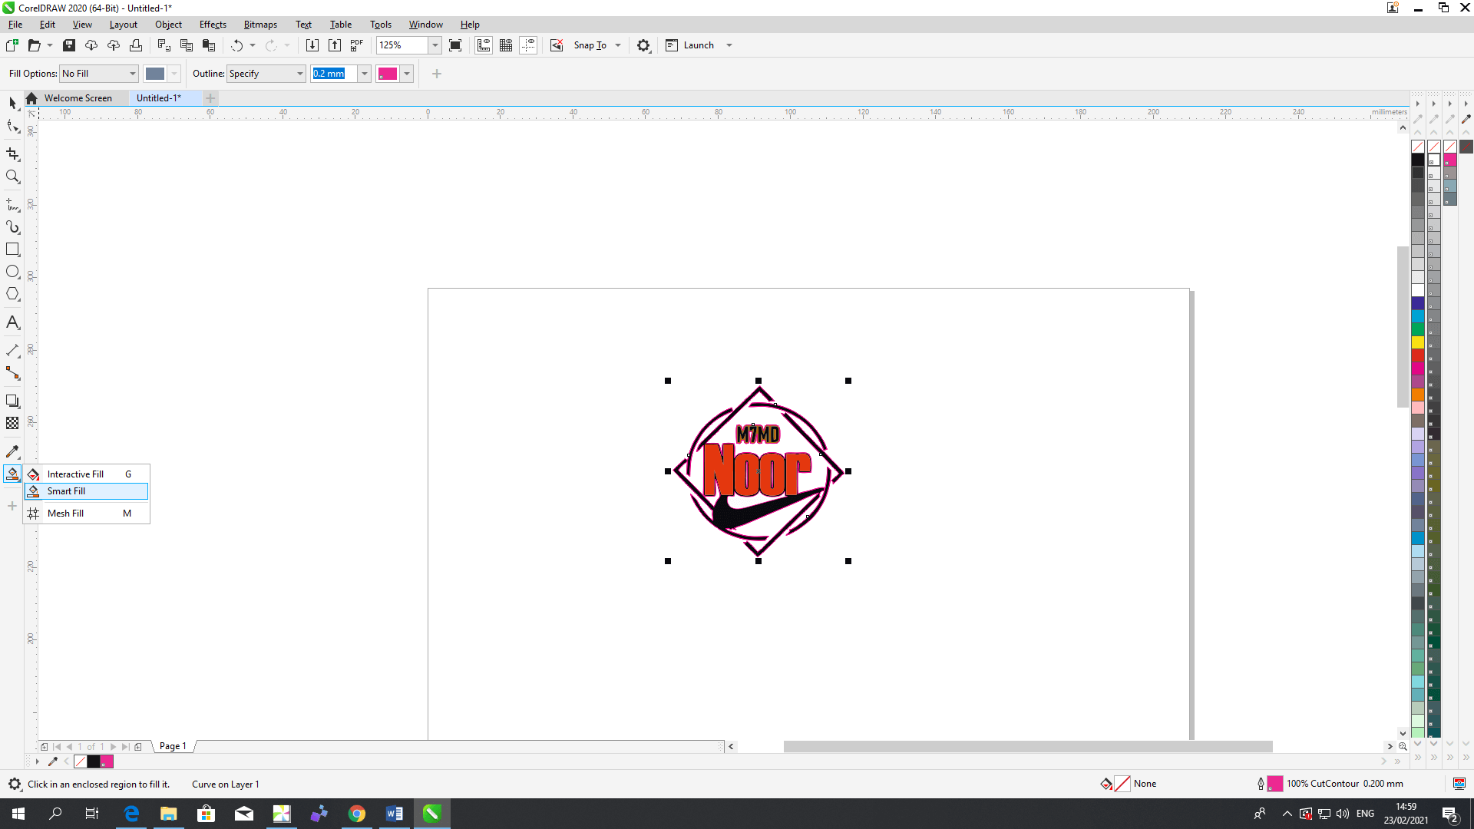The height and width of the screenshot is (829, 1474).
Task: Choose Mesh Fill from flyout
Action: pos(86,514)
